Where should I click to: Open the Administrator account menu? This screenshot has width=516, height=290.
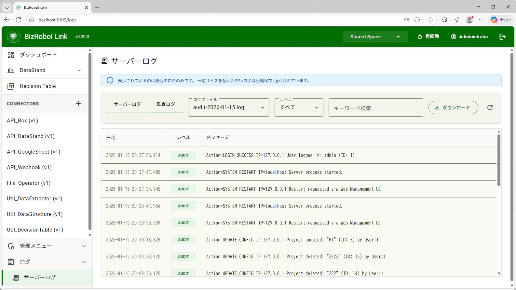tap(469, 37)
